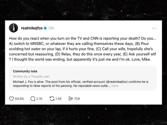This screenshot has width=167, height=125.
Task: Expand the community note with "more"
Action: pyautogui.click(x=115, y=86)
